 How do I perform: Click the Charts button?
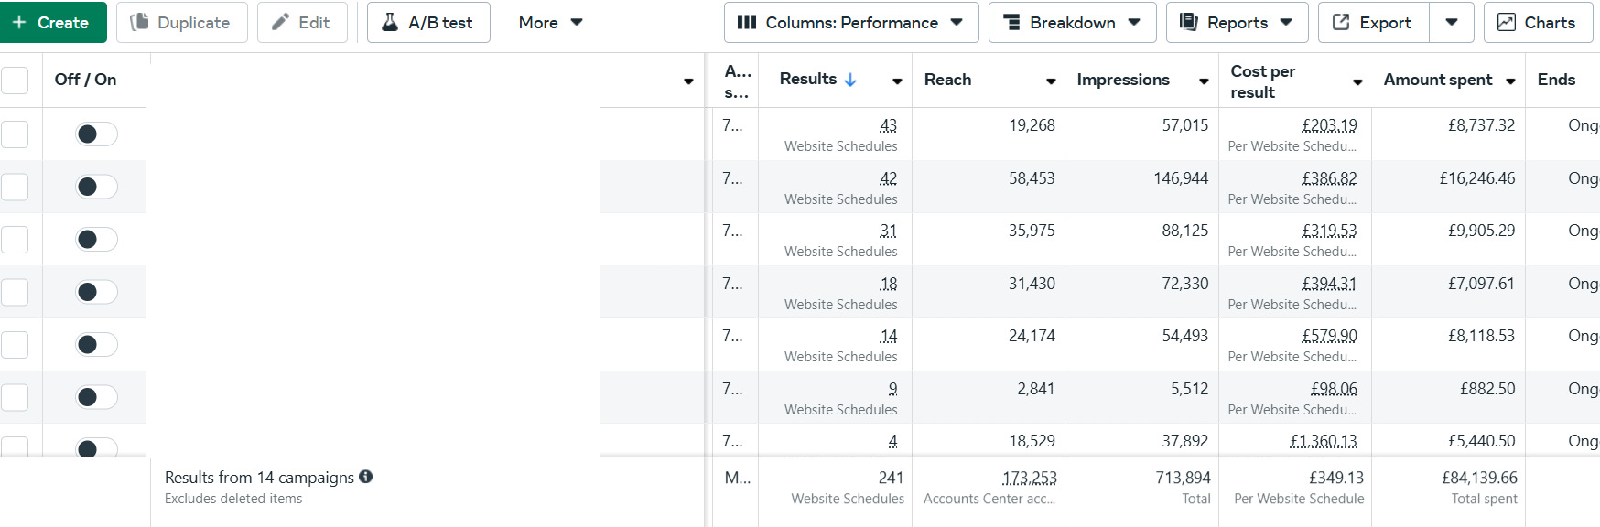coord(1538,23)
